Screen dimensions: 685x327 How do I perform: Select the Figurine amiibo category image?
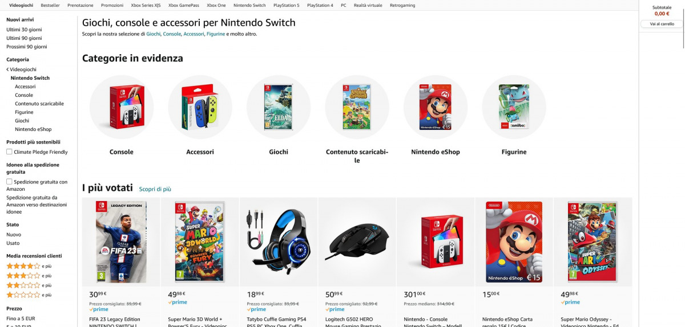point(514,107)
